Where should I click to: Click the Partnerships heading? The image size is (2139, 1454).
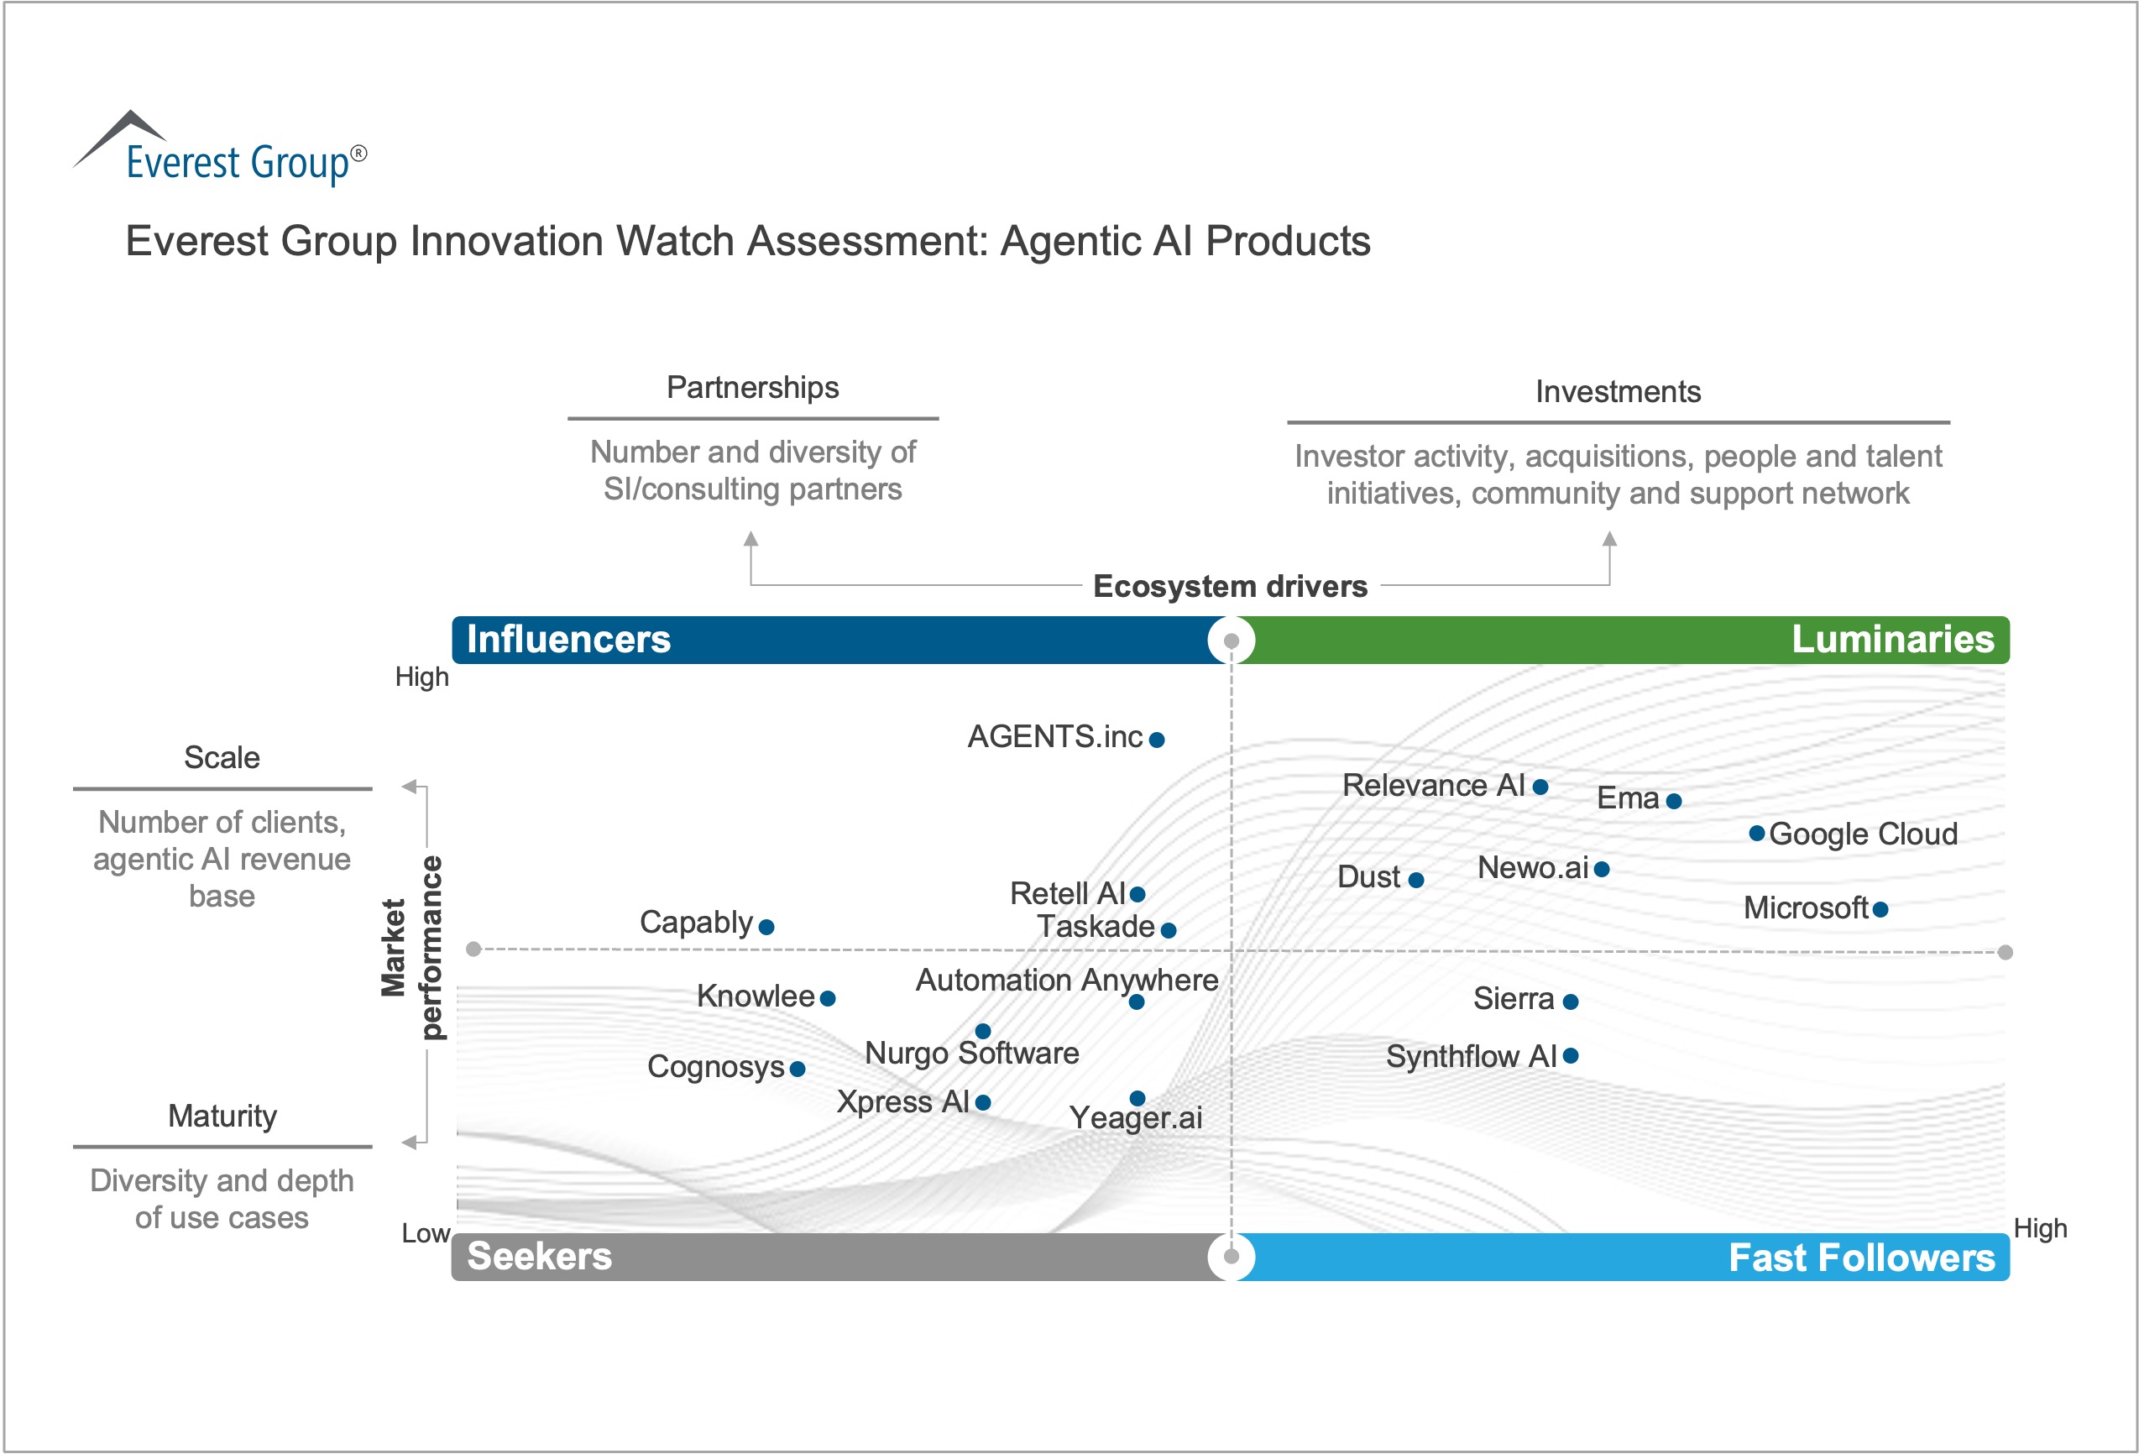(x=752, y=388)
